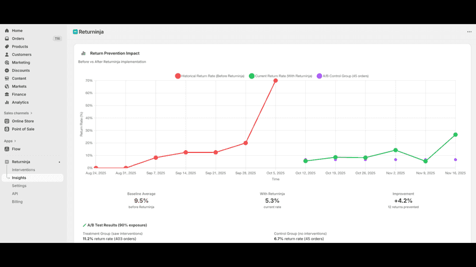Click the Flow app icon
This screenshot has width=476, height=267.
point(7,149)
